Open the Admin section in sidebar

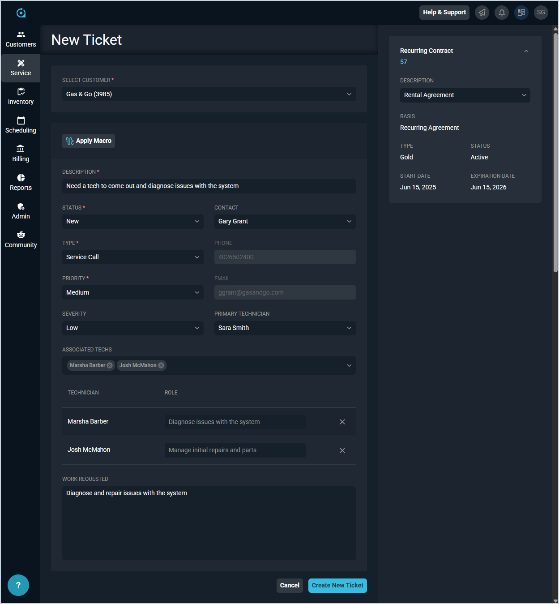[21, 211]
